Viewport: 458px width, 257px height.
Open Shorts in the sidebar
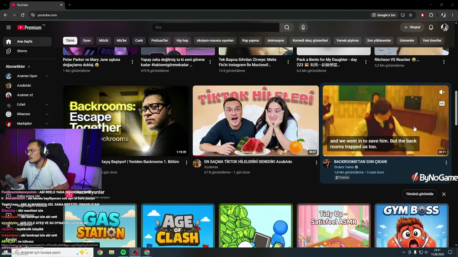click(27, 51)
